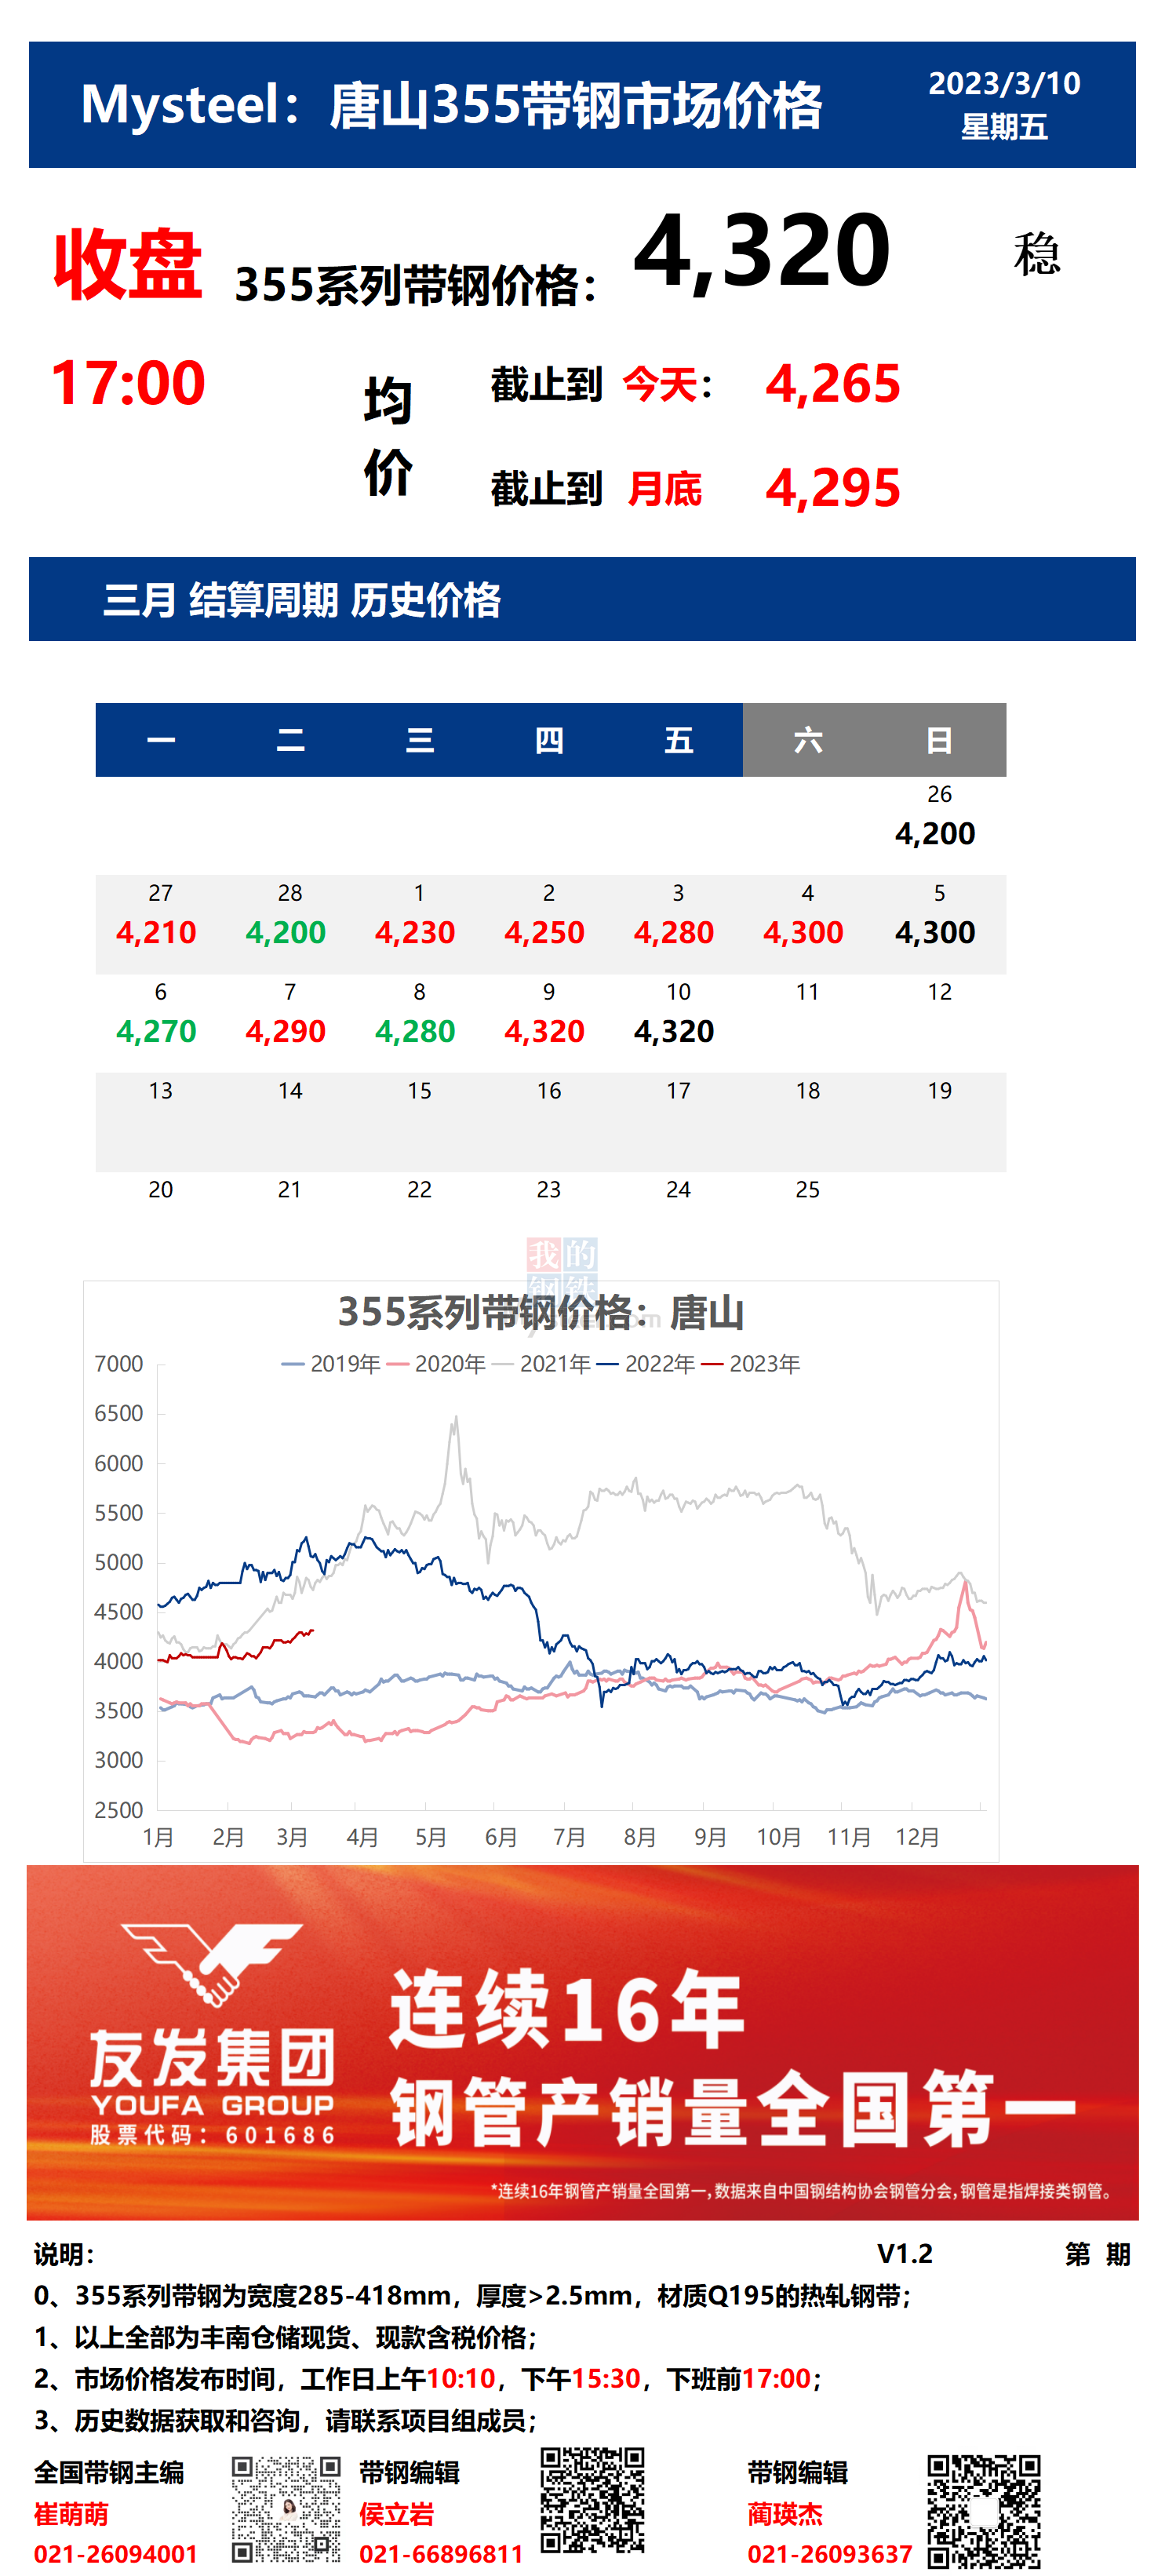The height and width of the screenshot is (2576, 1165).
Task: Click the date 2023/3/10
Action: 1004,83
